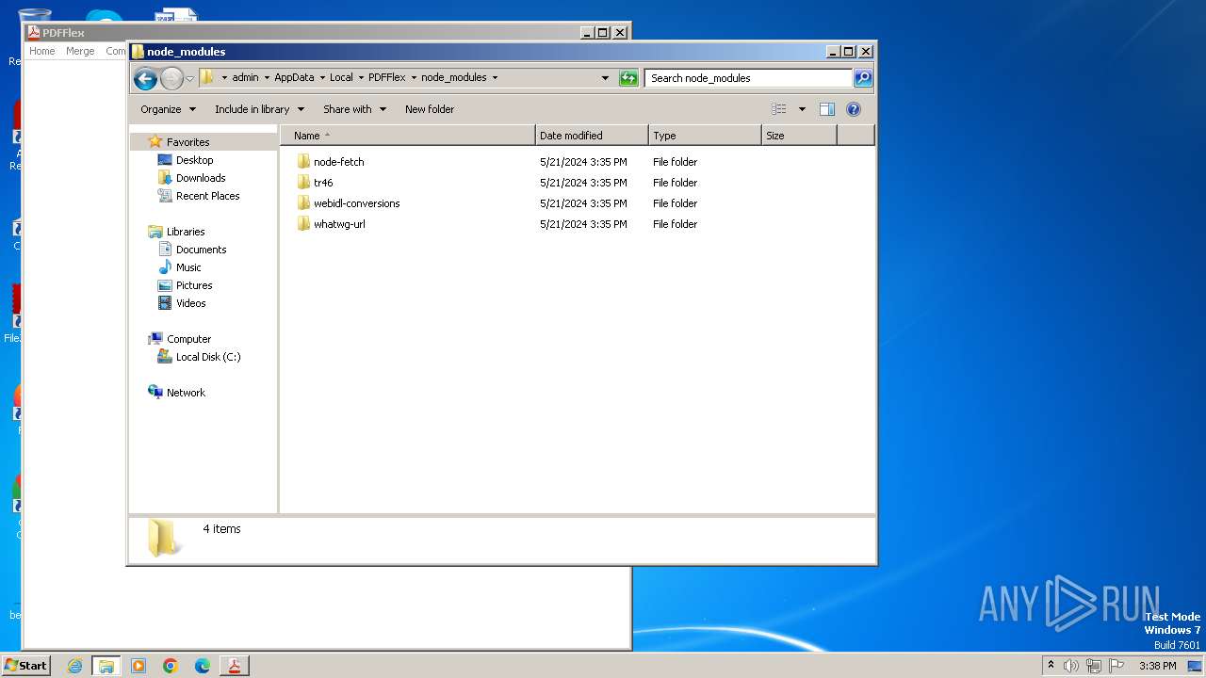Select the whatwg-url folder
The width and height of the screenshot is (1206, 678).
coord(339,224)
